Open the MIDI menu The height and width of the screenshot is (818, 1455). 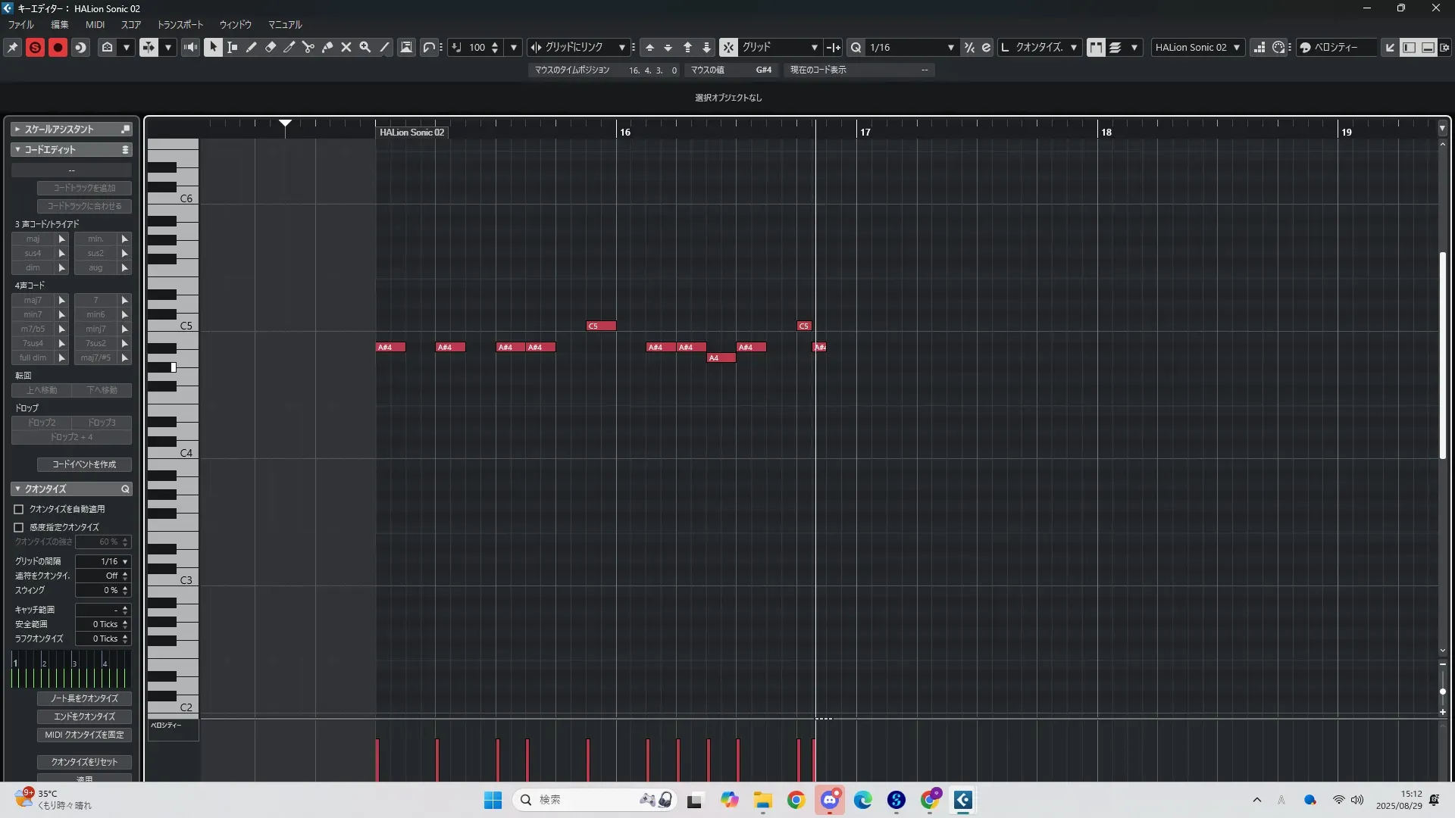click(x=95, y=24)
